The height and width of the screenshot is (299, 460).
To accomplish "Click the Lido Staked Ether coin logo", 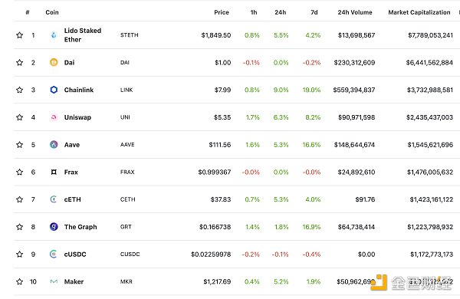I will pyautogui.click(x=54, y=35).
